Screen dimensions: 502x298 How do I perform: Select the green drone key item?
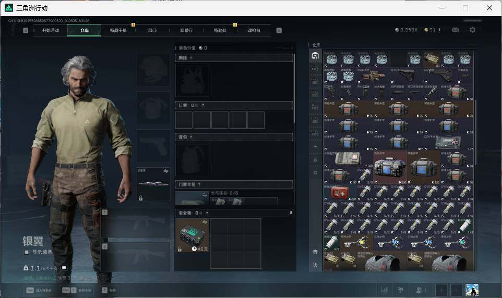457,243
